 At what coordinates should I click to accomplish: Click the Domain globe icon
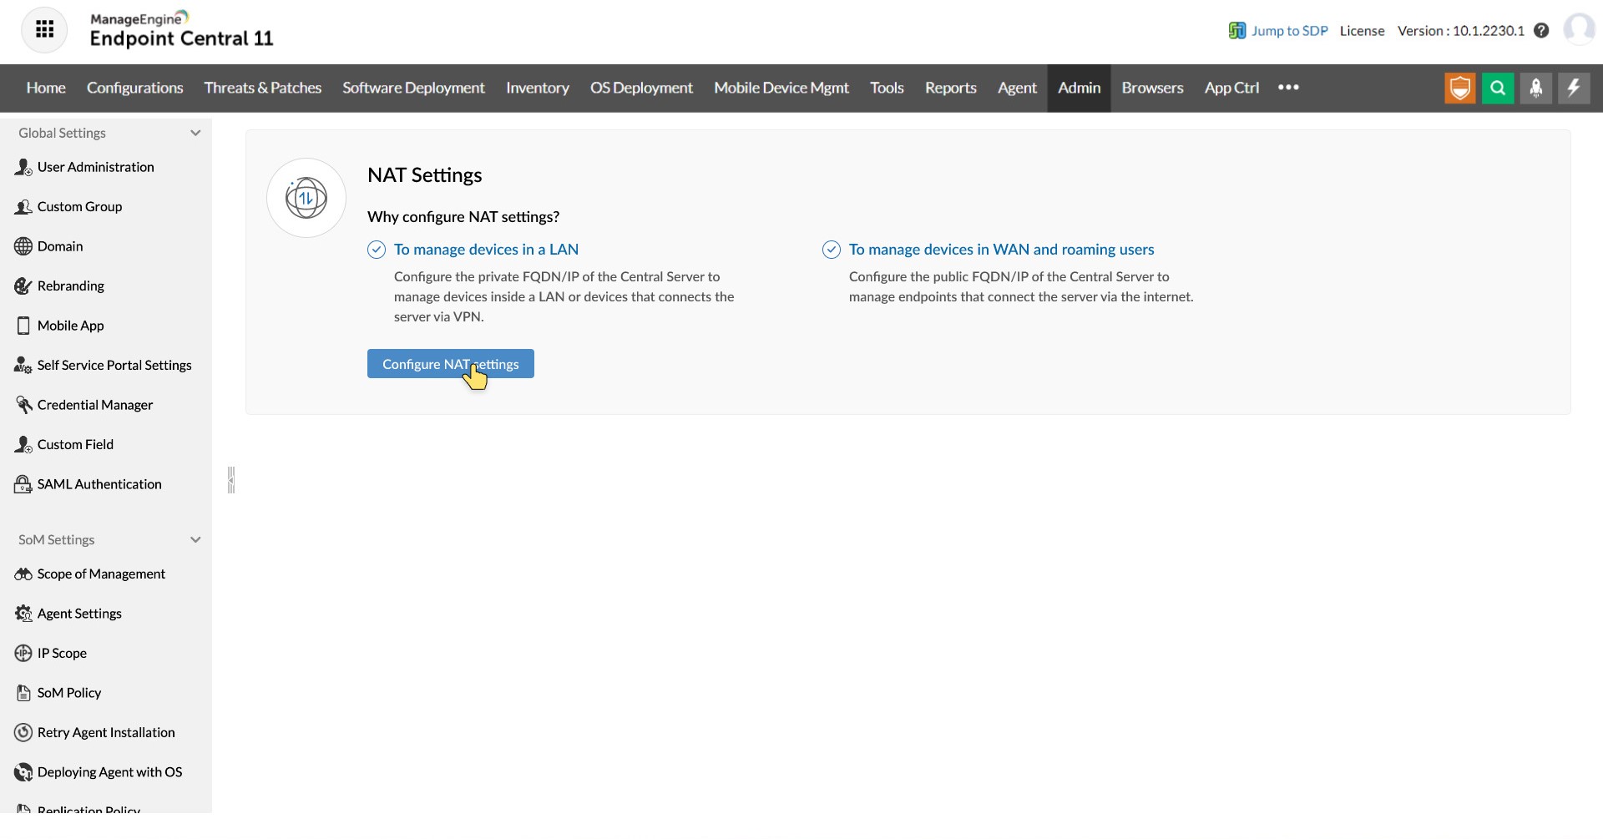tap(23, 246)
